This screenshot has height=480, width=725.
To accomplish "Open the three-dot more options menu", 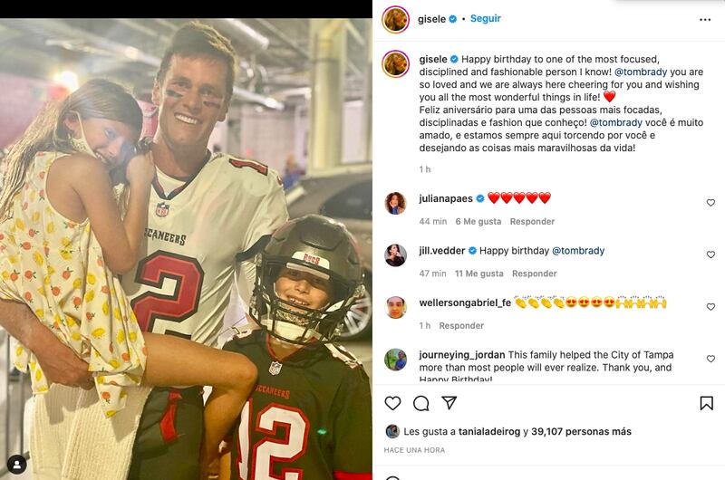I will pyautogui.click(x=705, y=20).
